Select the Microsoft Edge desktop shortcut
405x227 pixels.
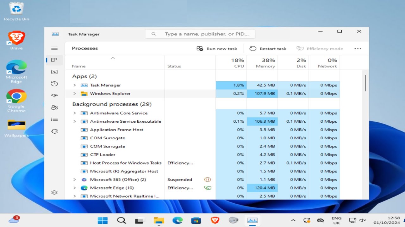click(16, 72)
